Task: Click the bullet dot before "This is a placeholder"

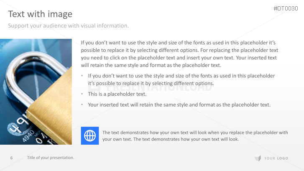Action: pos(82,94)
